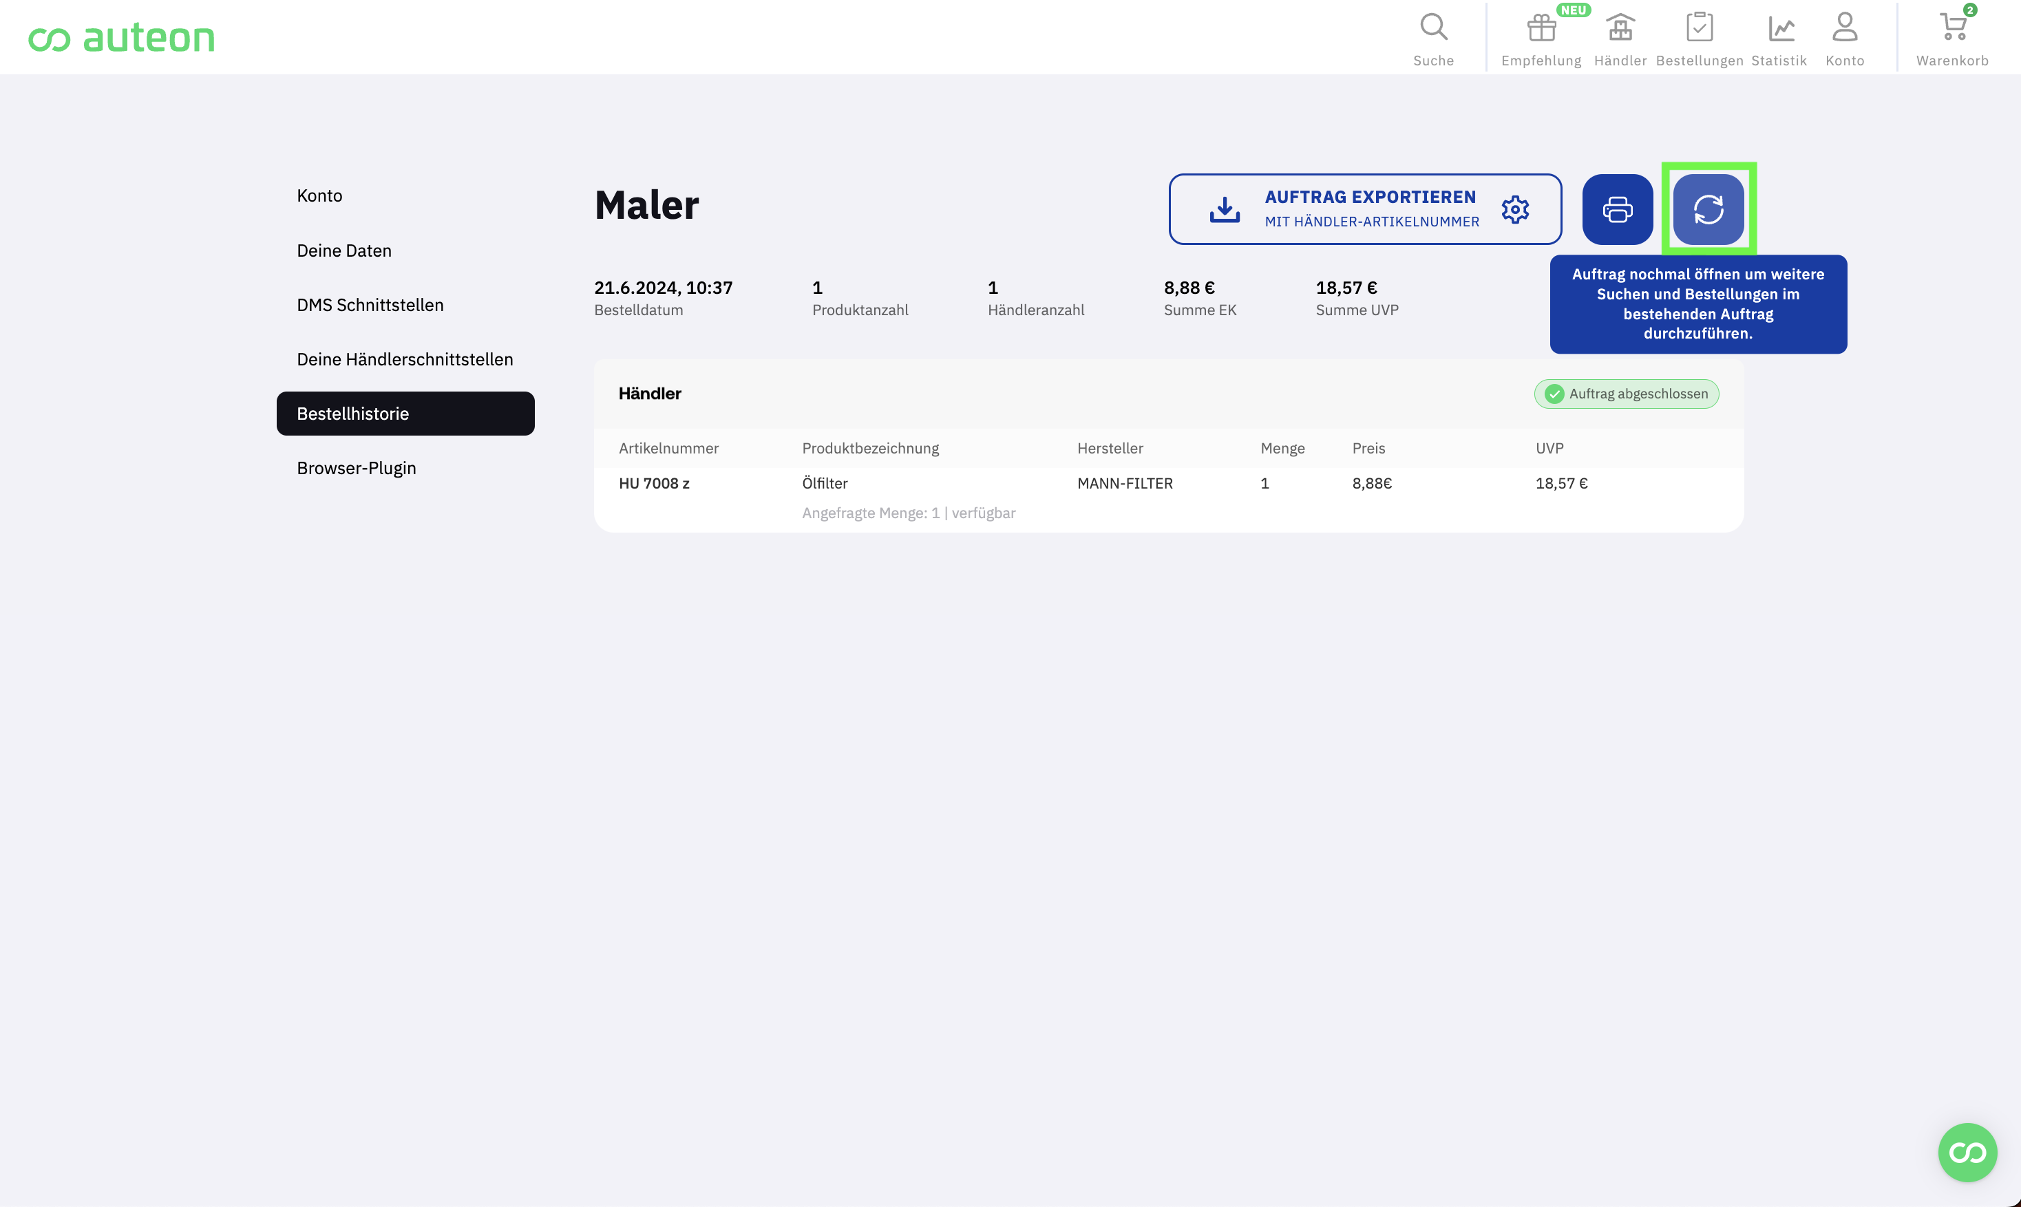Click article number HU 7008 z
The height and width of the screenshot is (1207, 2021).
tap(654, 483)
